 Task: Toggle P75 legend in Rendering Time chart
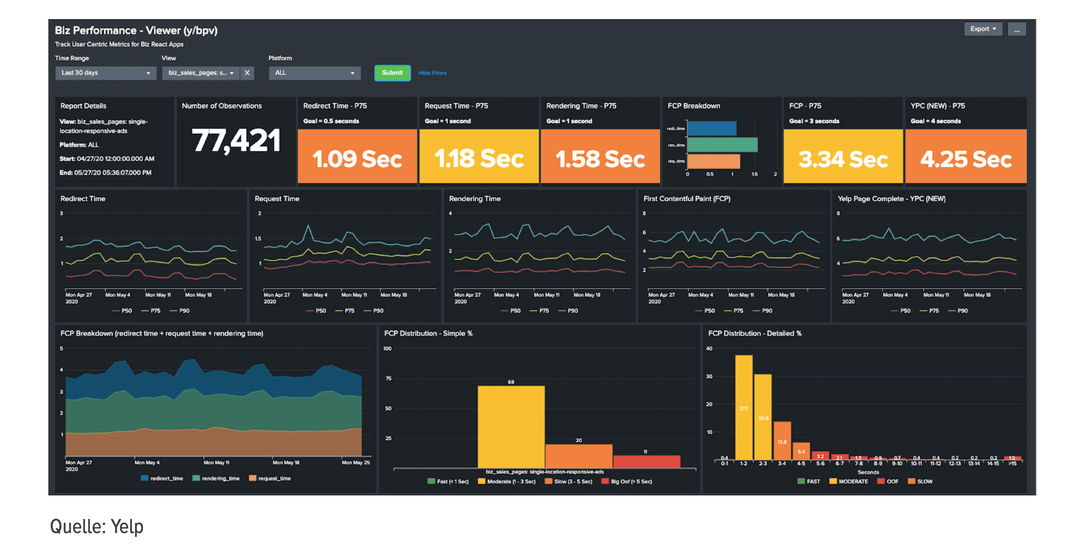tap(540, 311)
